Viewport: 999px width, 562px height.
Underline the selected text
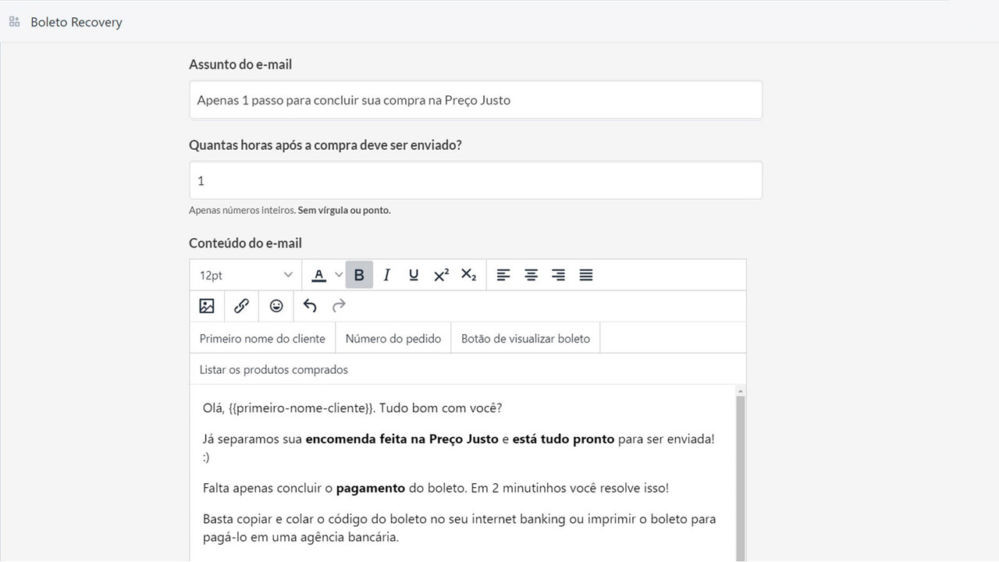[x=414, y=275]
